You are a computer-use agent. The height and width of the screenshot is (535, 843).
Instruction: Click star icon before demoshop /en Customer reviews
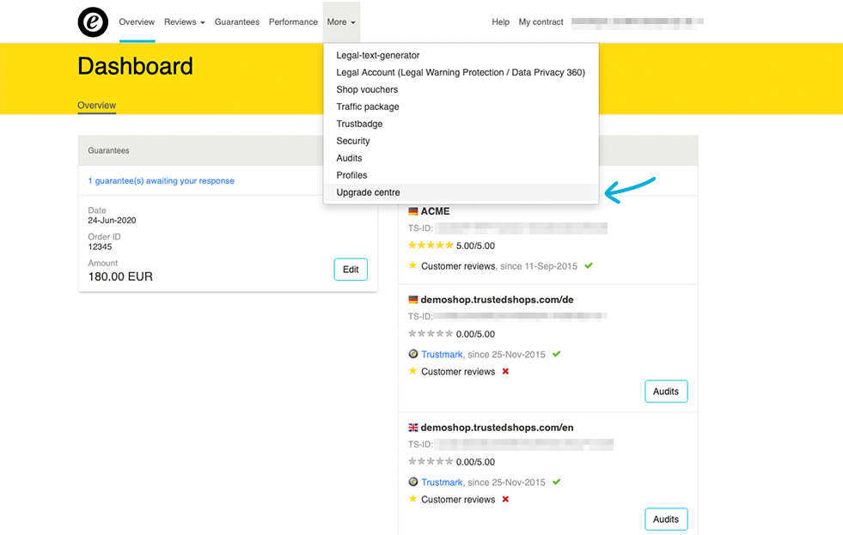tap(412, 498)
